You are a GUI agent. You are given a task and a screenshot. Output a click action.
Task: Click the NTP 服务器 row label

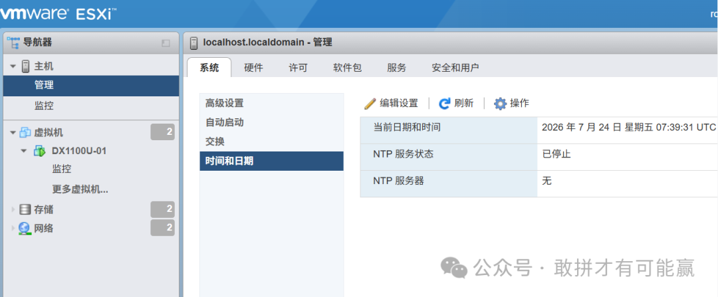[398, 181]
